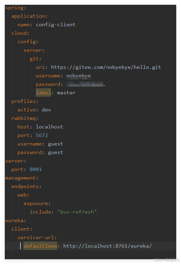
Task: Click the rabbitmq key
Action: (23, 118)
